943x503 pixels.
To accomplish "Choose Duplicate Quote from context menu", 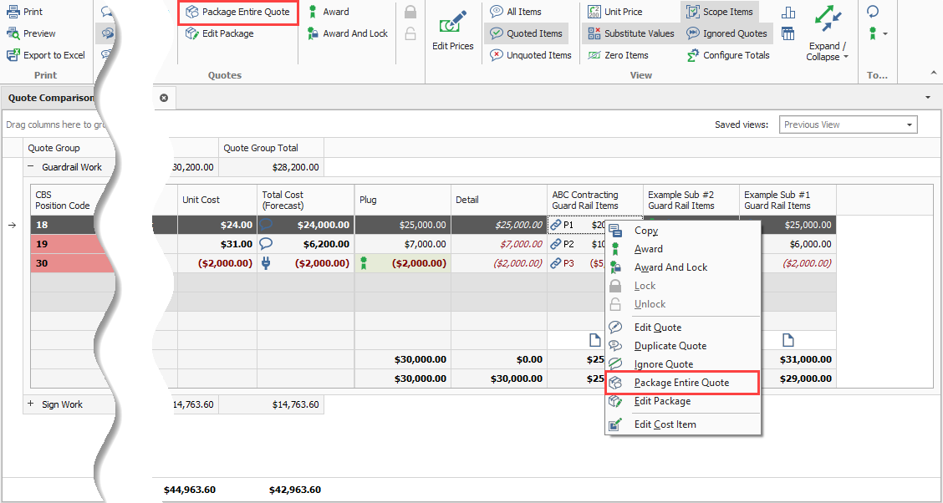I will (x=670, y=346).
